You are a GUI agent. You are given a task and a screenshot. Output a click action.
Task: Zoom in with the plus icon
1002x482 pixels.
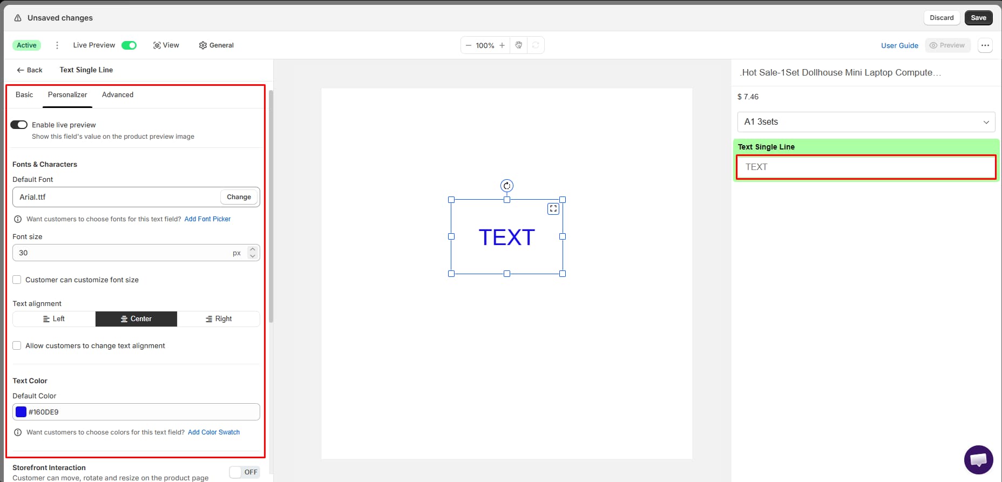click(502, 45)
